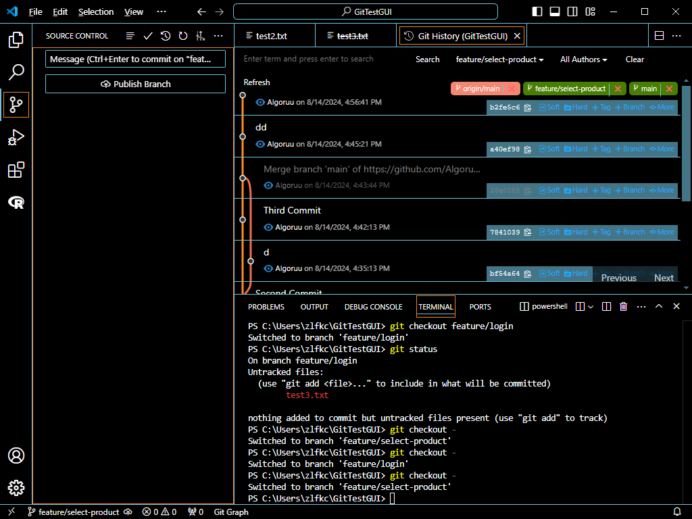Screen dimensions: 692x519
Task: Open the R extension view
Action: pos(16,203)
